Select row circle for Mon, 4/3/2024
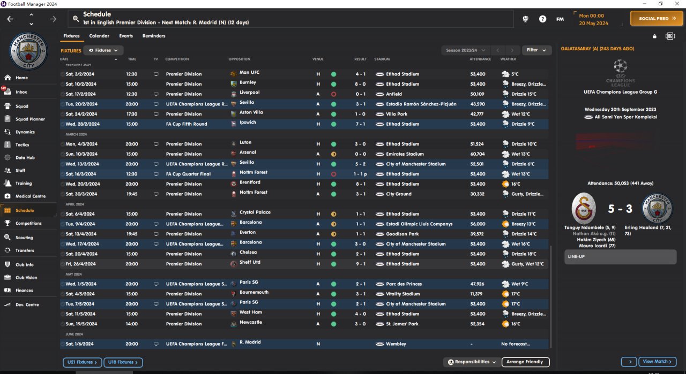 pos(62,144)
